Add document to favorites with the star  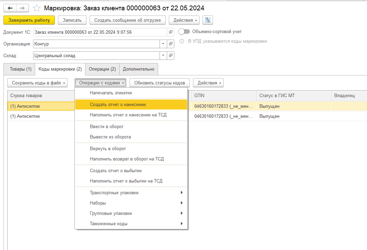pos(37,8)
